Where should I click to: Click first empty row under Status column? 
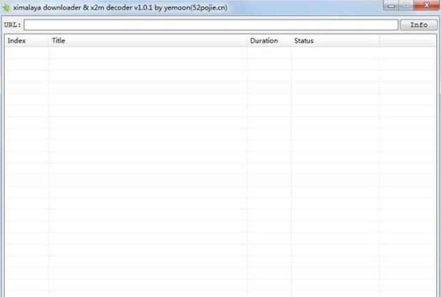335,53
